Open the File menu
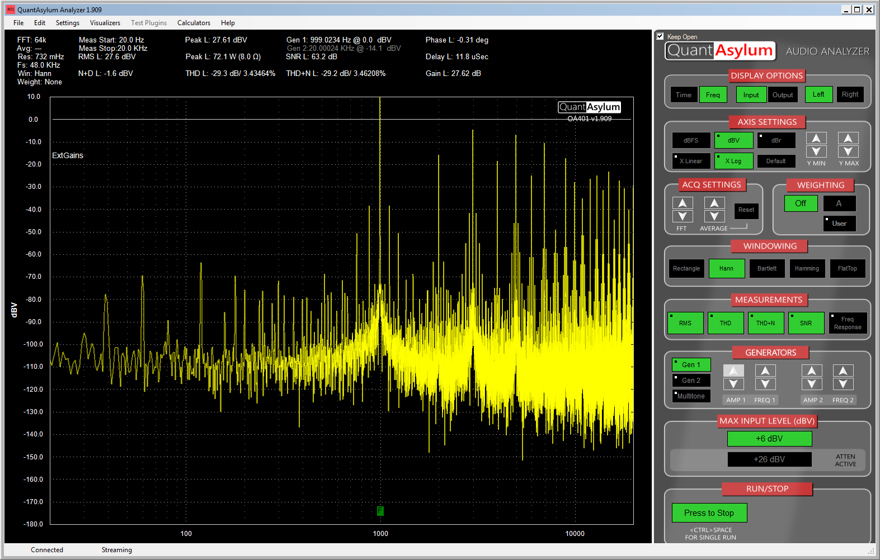The image size is (880, 560). coord(18,23)
